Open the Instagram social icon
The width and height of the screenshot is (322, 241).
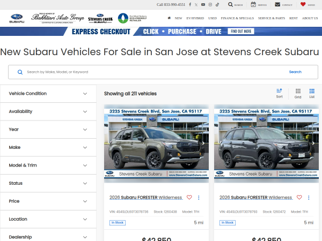click(210, 4)
